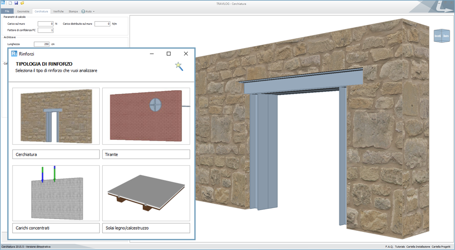
Task: Open the File menu
Action: 7,11
